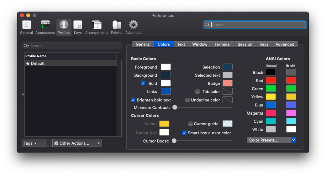Switch to the Text tab
Viewport: 326px width, 176px height.
[181, 44]
